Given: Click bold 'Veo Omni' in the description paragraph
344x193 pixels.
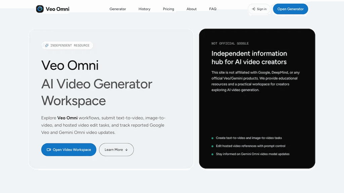Looking at the screenshot, I should (x=67, y=118).
